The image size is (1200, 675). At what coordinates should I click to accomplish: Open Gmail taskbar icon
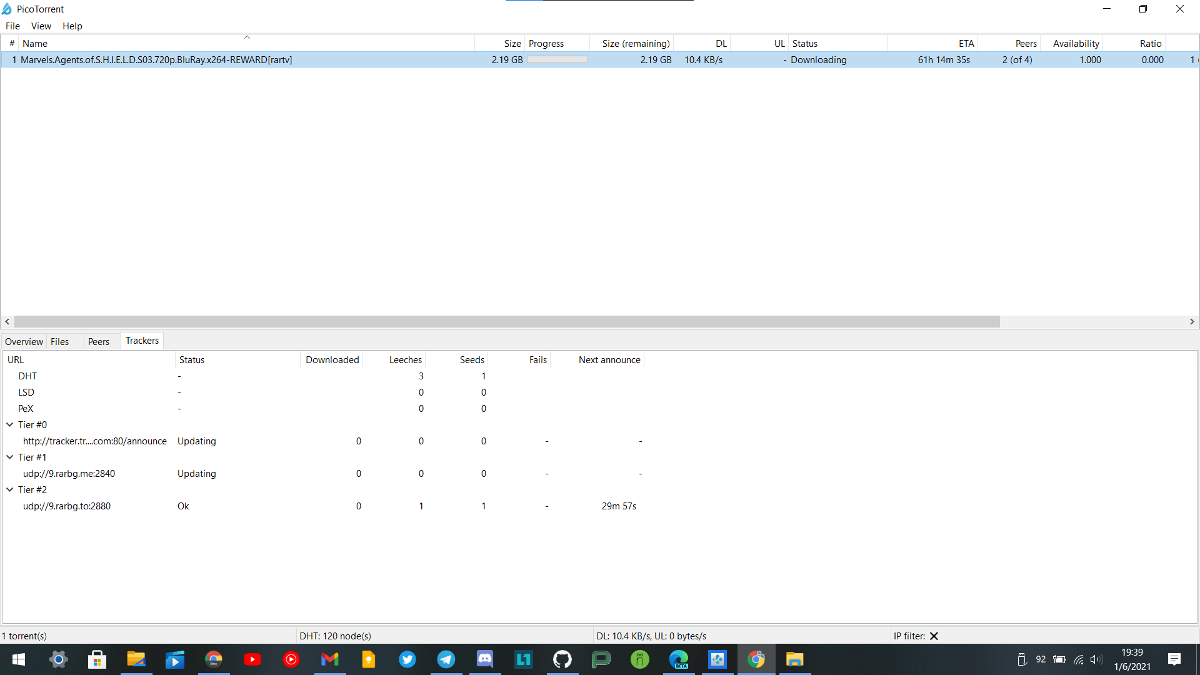[329, 659]
